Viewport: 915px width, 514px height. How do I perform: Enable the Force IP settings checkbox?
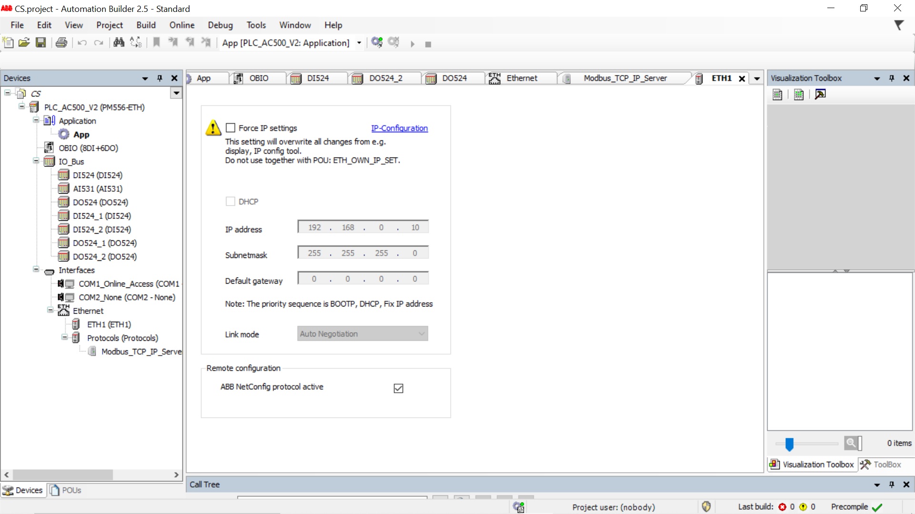[231, 128]
